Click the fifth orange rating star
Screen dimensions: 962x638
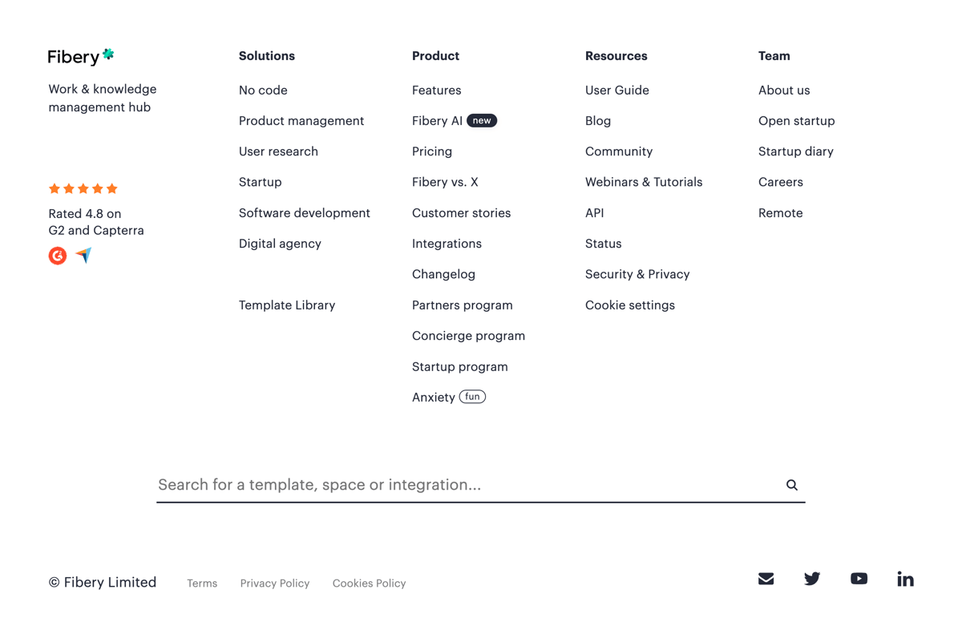coord(111,188)
